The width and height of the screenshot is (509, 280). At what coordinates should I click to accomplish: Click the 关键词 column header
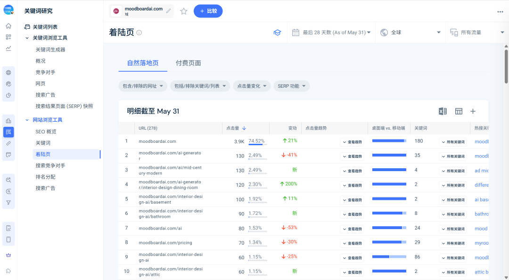point(421,128)
